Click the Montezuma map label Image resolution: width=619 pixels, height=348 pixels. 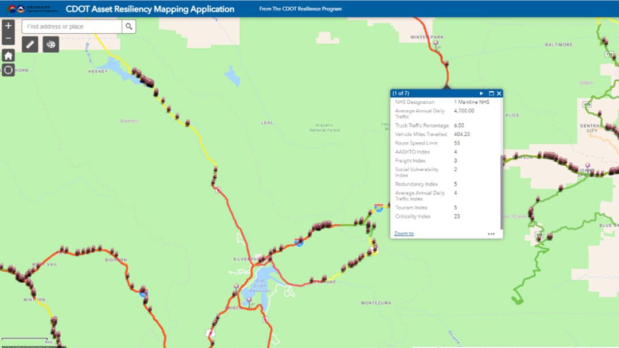376,303
